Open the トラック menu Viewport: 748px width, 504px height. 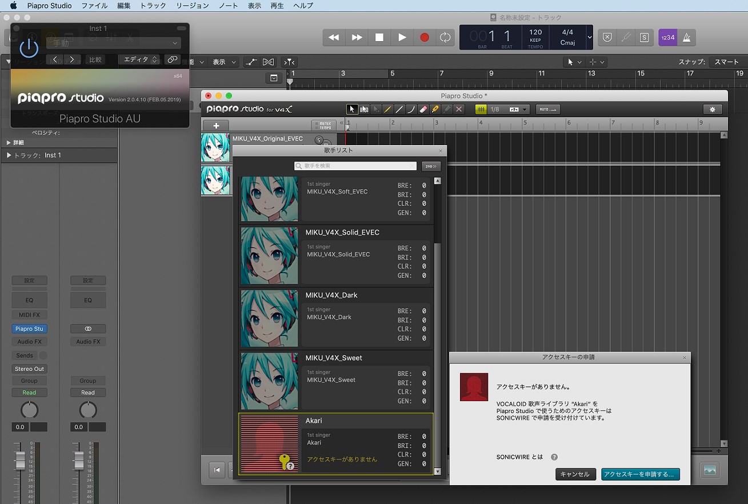pyautogui.click(x=153, y=6)
